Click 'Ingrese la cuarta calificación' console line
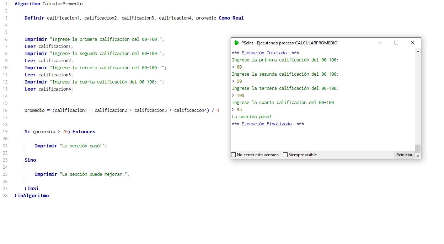The width and height of the screenshot is (444, 244). point(284,103)
